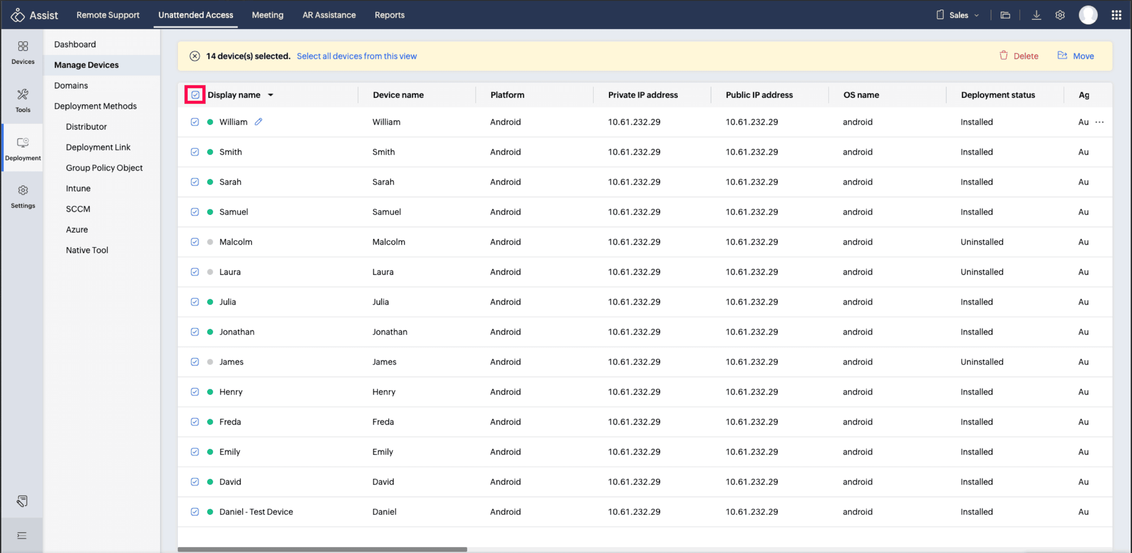
Task: Uncheck the checkbox for Malcolm
Action: click(x=195, y=242)
